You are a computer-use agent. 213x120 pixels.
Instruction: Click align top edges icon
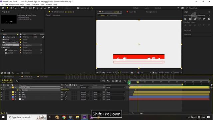(x=199, y=19)
